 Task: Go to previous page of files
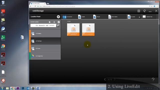pyautogui.click(x=105, y=79)
